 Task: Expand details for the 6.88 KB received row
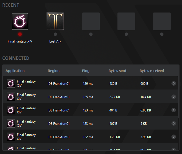[174, 110]
